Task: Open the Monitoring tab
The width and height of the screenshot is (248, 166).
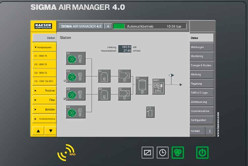Action: click(x=201, y=56)
